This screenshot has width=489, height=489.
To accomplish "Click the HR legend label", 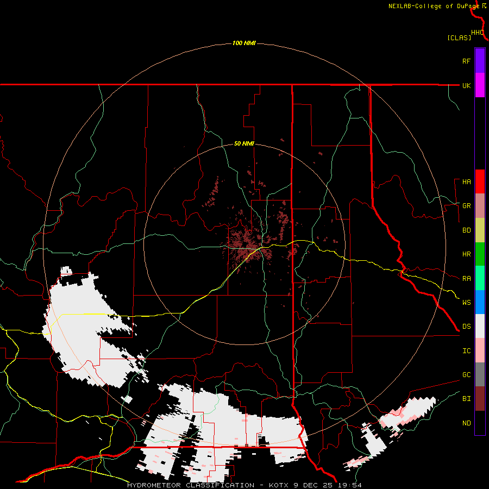I will (466, 254).
